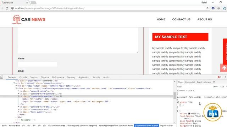Open the Memory tab
This screenshot has width=227, height=127.
(71, 77)
